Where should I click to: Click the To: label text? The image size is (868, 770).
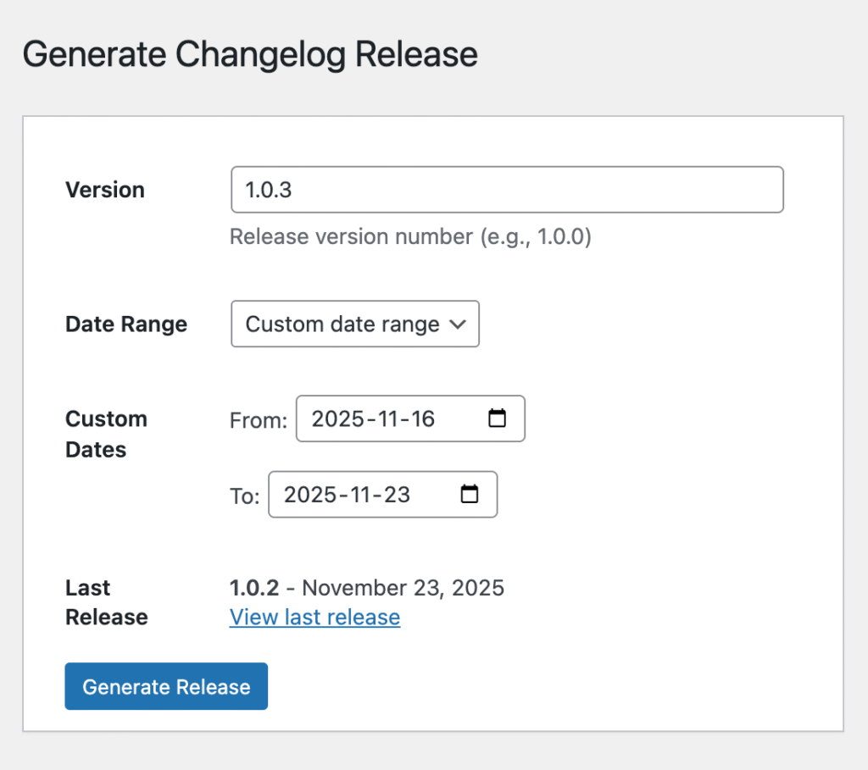point(244,496)
